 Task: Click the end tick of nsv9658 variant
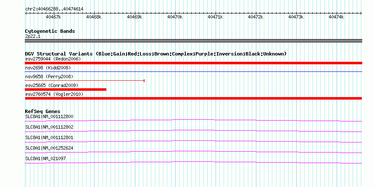tap(144, 81)
